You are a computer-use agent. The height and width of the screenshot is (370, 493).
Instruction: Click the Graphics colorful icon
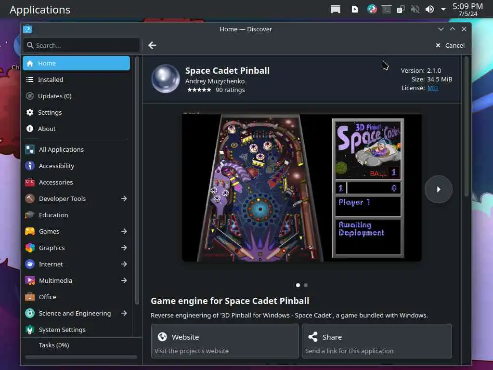pos(30,248)
